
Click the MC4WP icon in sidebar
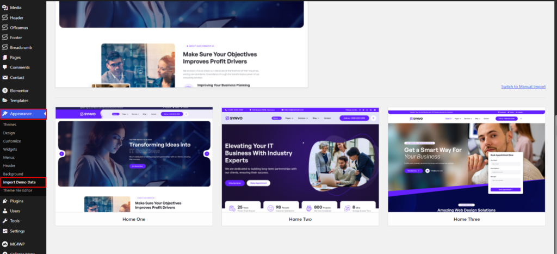click(5, 244)
